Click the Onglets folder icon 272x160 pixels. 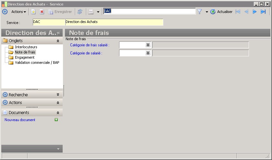point(5,40)
